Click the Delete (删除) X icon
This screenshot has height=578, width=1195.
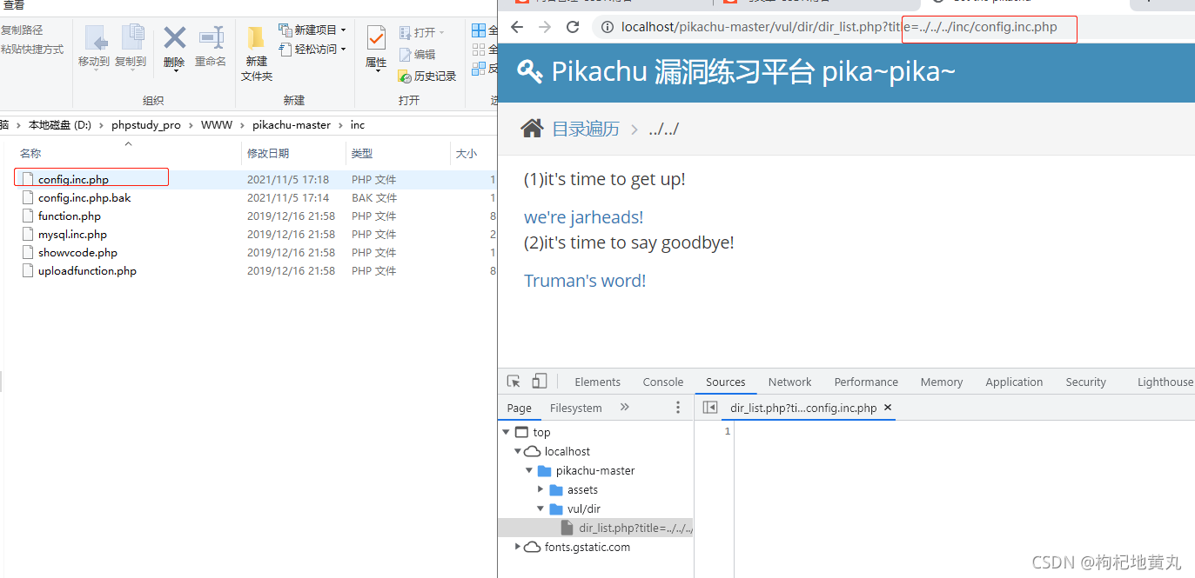tap(174, 38)
